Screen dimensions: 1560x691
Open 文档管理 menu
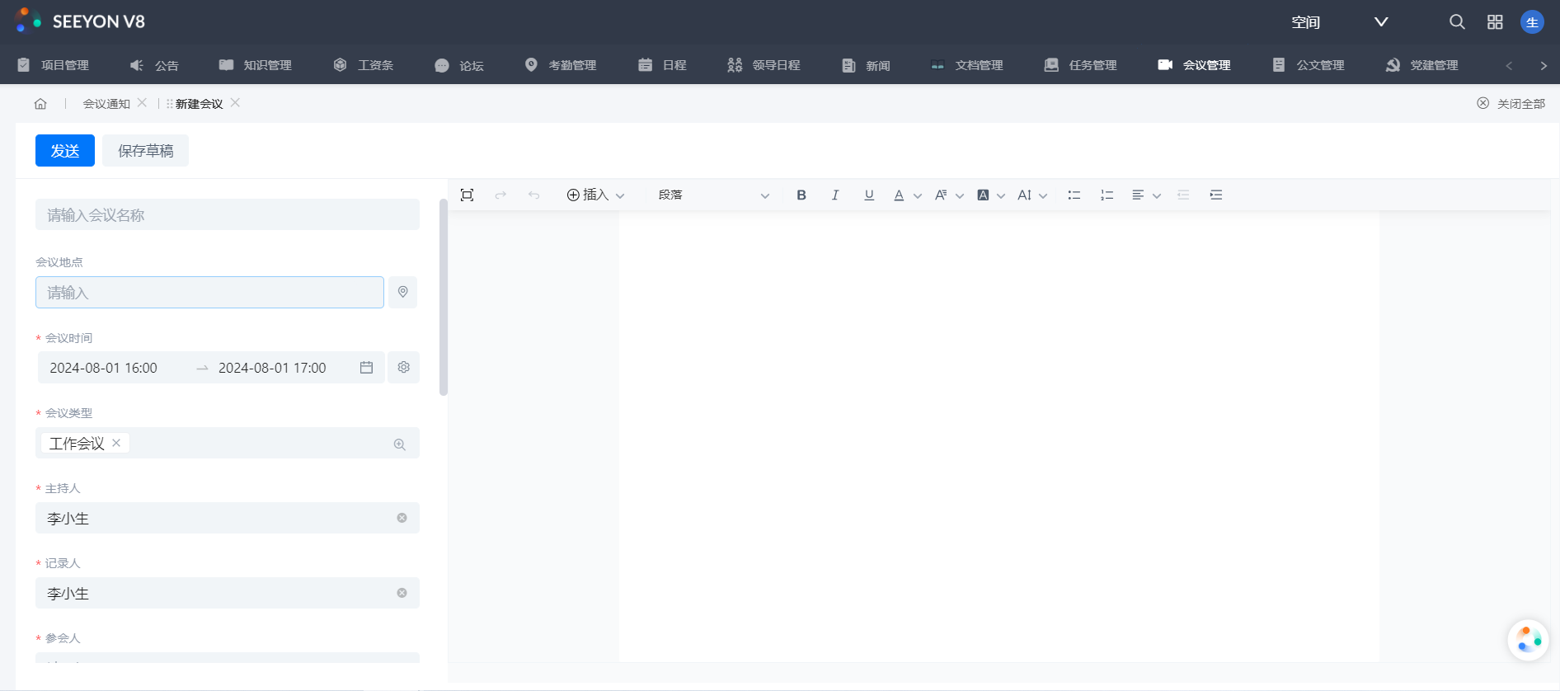(x=967, y=65)
